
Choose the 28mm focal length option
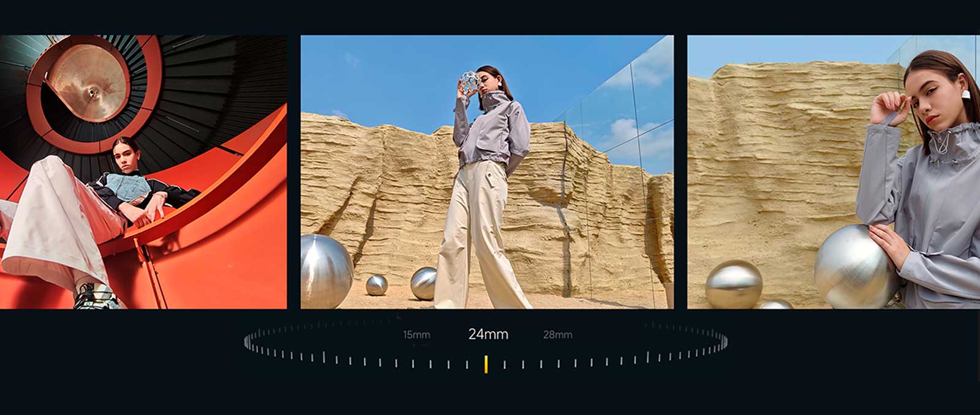click(557, 335)
